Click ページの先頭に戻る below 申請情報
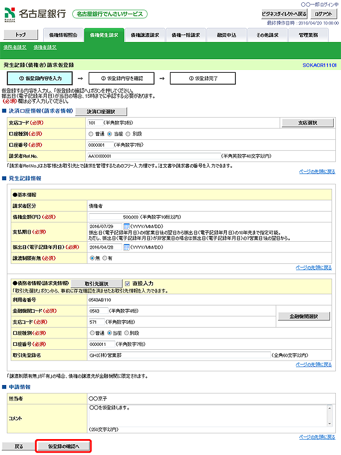This screenshot has height=455, width=341. pyautogui.click(x=317, y=437)
